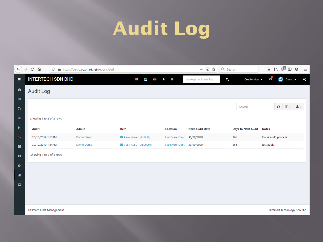The image size is (323, 242).
Task: Refresh the audit log table
Action: pos(278,107)
